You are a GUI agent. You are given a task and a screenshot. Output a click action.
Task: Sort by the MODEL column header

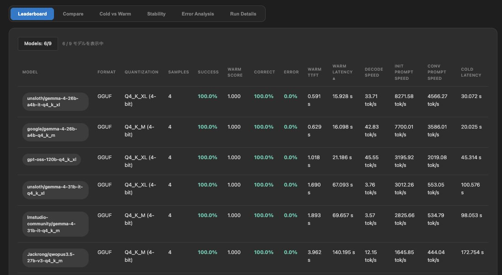(x=30, y=72)
